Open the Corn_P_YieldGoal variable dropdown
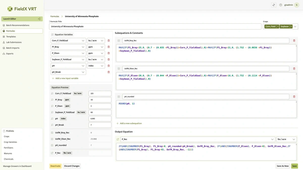The height and width of the screenshot is (170, 303). [68, 41]
